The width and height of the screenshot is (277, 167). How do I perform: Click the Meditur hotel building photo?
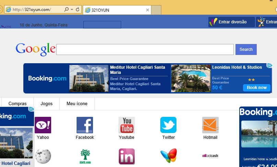tap(89, 78)
